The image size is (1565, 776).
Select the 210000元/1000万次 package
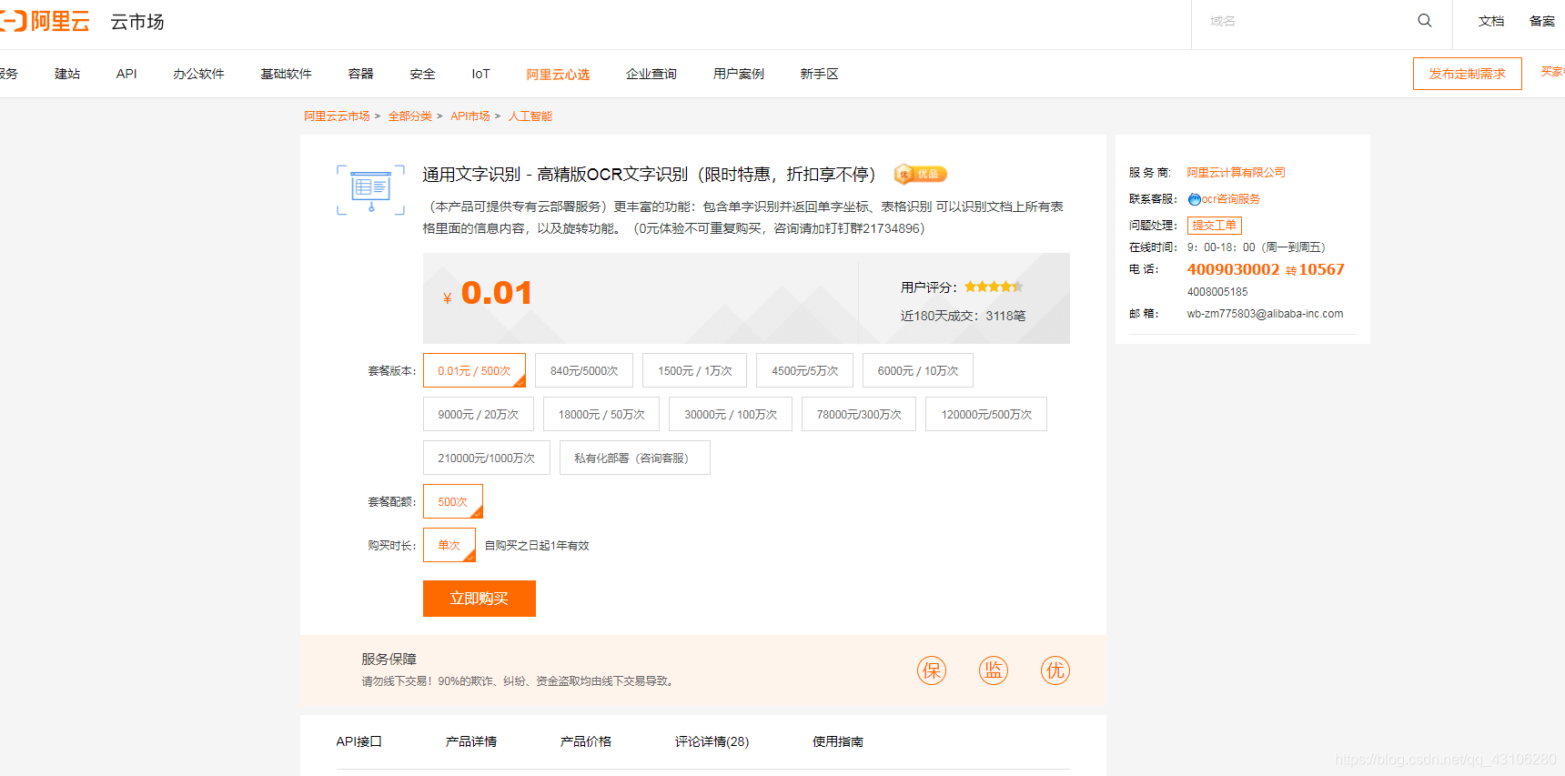click(487, 458)
